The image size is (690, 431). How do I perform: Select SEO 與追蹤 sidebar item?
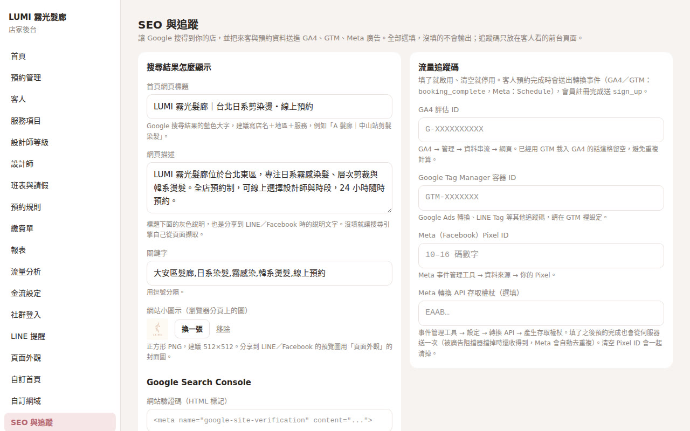tap(60, 422)
